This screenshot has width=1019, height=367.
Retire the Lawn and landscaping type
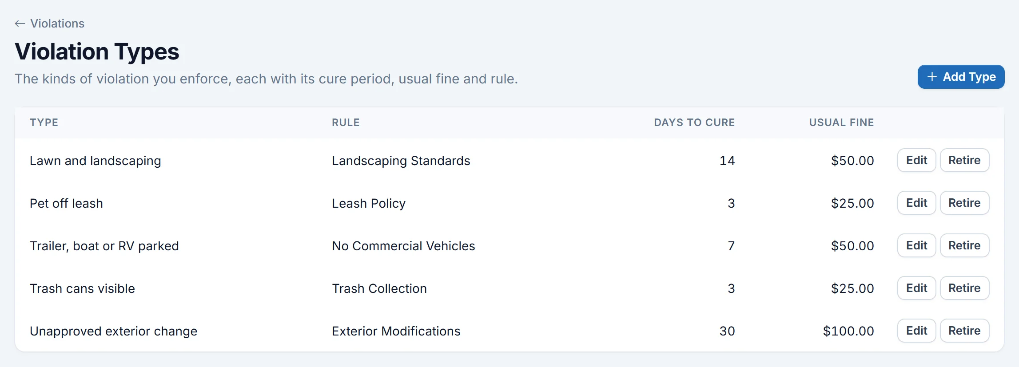click(x=964, y=160)
